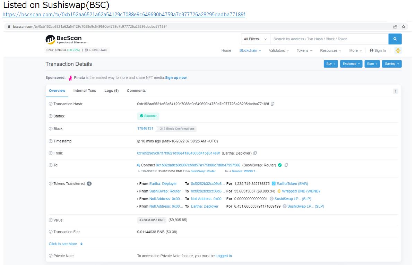Click Sign In
The image size is (415, 265).
click(x=378, y=50)
